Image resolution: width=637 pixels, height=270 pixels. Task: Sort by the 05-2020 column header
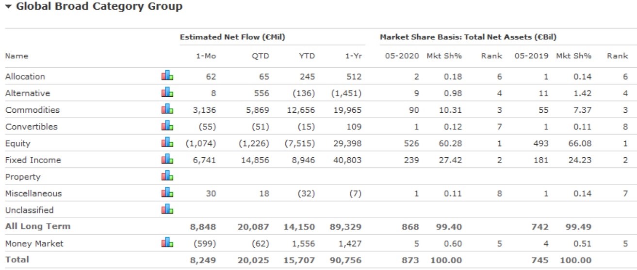pyautogui.click(x=402, y=56)
